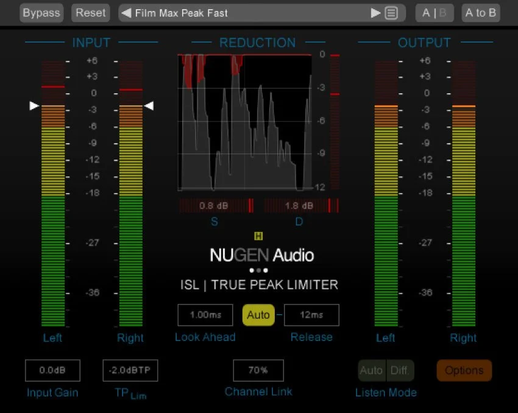The width and height of the screenshot is (518, 413).
Task: Click the OUTPUT section heading
Action: pos(424,43)
